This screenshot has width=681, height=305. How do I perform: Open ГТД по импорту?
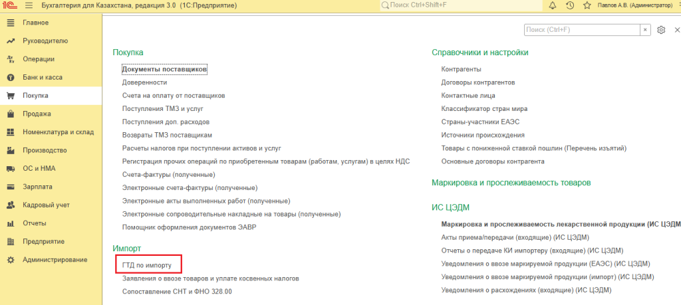coord(147,264)
